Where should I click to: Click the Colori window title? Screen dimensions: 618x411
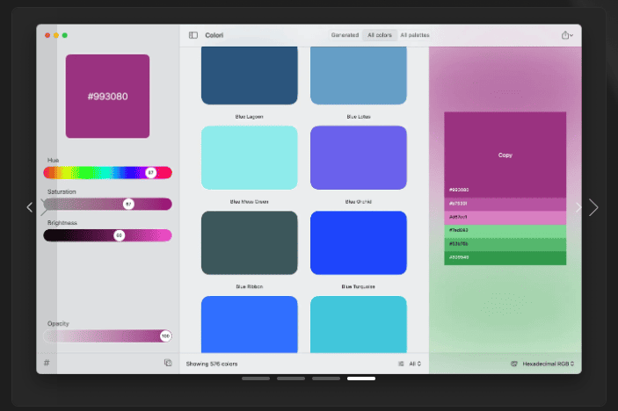[x=214, y=35]
